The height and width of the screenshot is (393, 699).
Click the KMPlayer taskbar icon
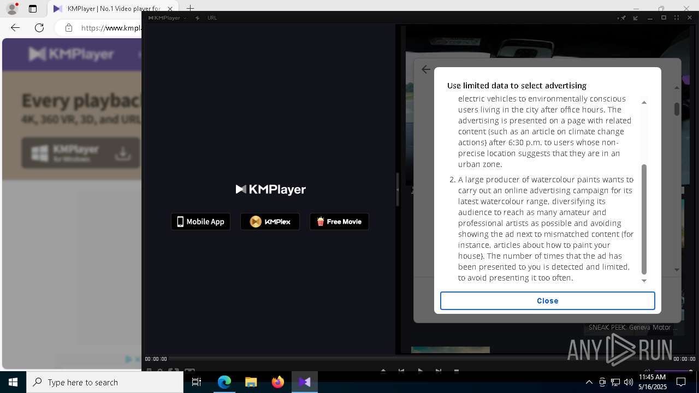point(304,382)
